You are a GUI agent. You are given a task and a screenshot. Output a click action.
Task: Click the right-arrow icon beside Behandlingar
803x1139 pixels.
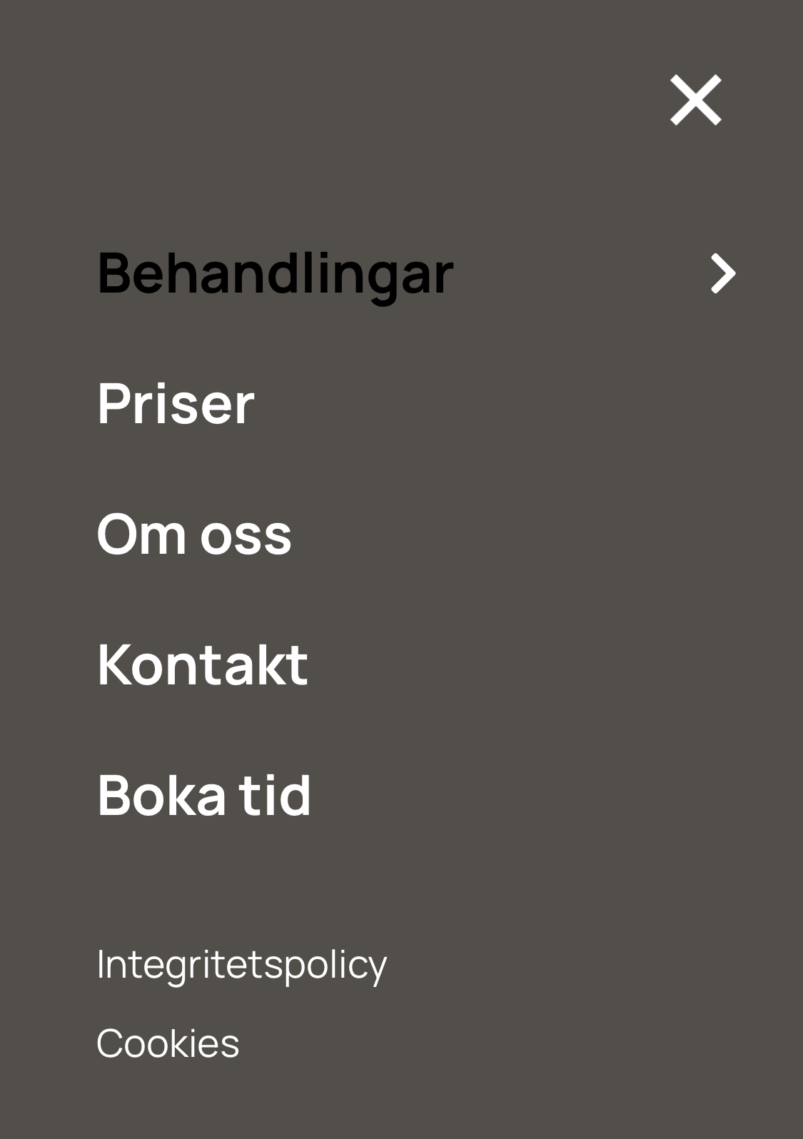click(x=722, y=273)
